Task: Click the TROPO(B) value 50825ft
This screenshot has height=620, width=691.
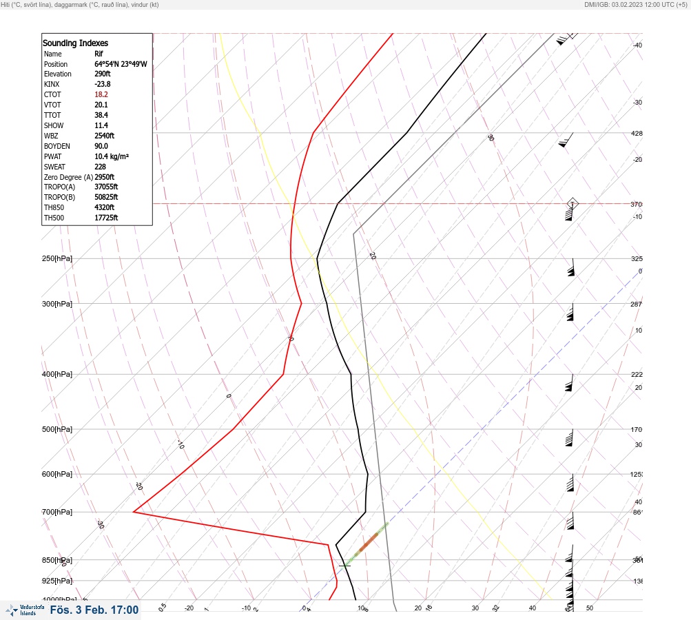Action: [x=106, y=197]
